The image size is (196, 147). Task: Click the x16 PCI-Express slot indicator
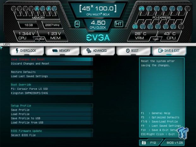pyautogui.click(x=142, y=9)
